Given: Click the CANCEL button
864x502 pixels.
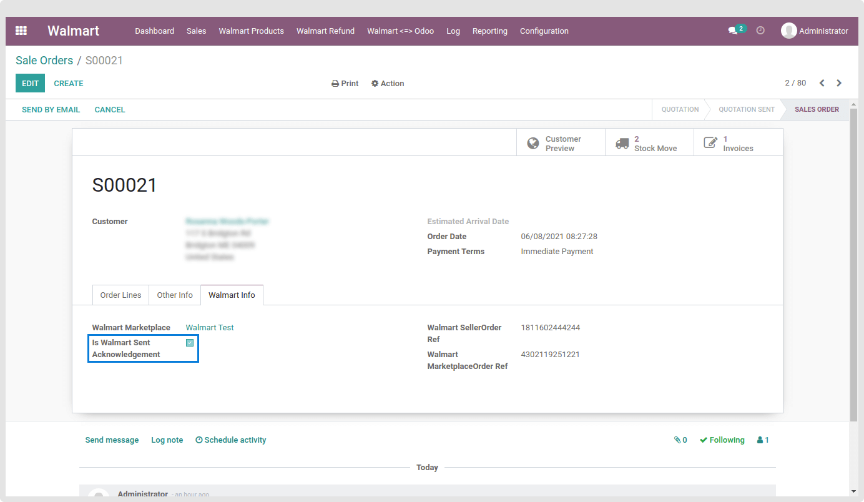Looking at the screenshot, I should [110, 109].
